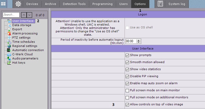Click the Alarm processing icon
The height and width of the screenshot is (109, 205).
click(9, 34)
